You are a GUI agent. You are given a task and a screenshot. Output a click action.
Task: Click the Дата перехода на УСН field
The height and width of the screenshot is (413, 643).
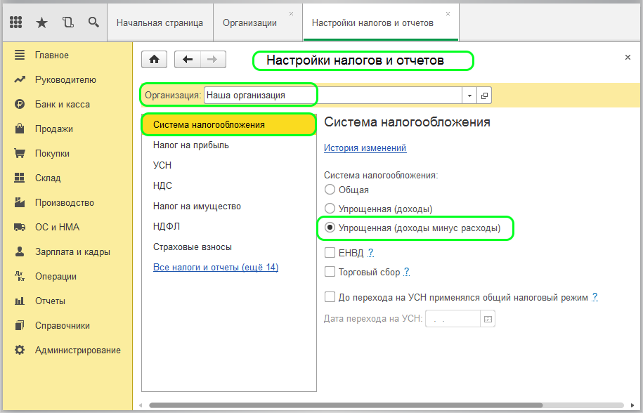pos(453,319)
